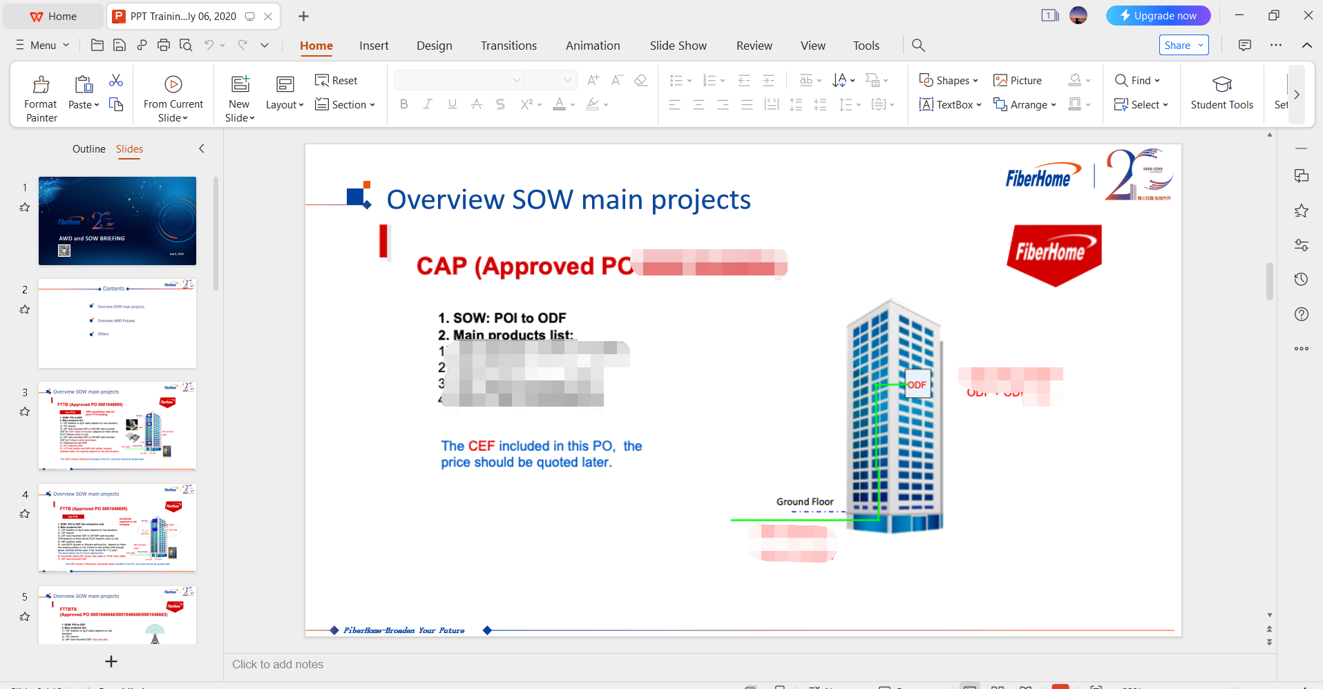Click the Cut scissors icon
Image resolution: width=1323 pixels, height=689 pixels.
point(116,81)
